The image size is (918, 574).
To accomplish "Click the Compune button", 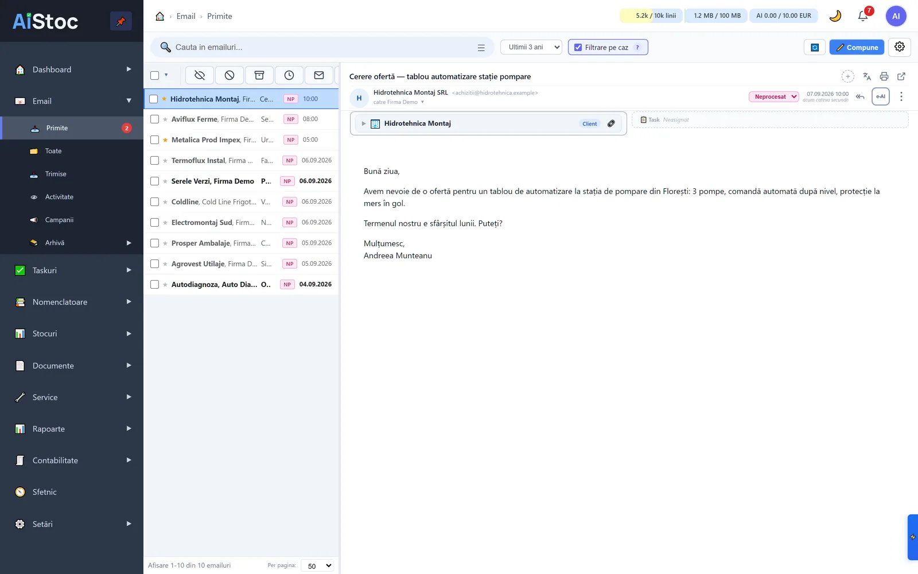I will tap(857, 47).
